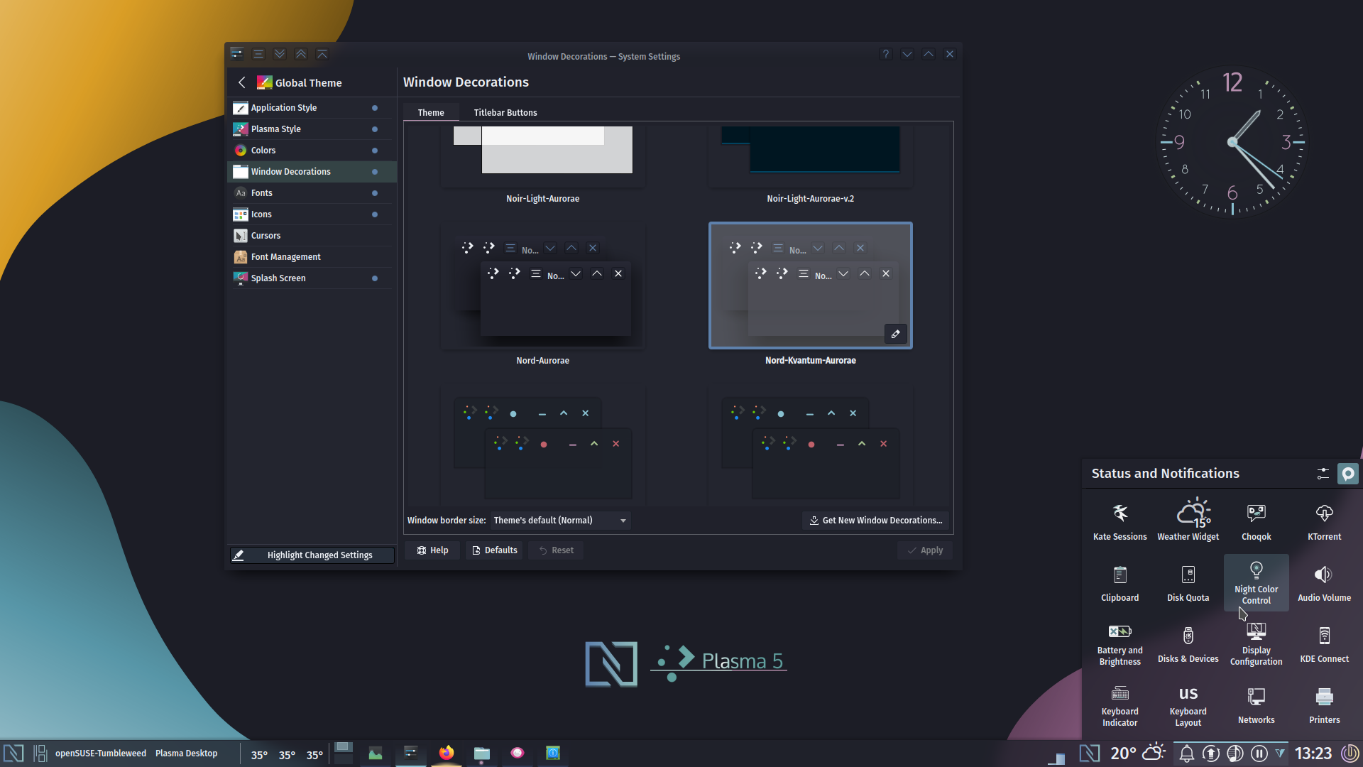Viewport: 1363px width, 767px height.
Task: Select the Theme tab
Action: (431, 112)
